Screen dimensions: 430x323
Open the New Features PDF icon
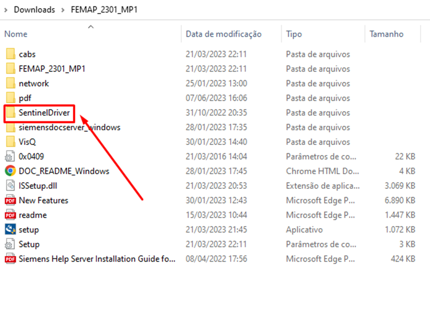click(x=10, y=200)
